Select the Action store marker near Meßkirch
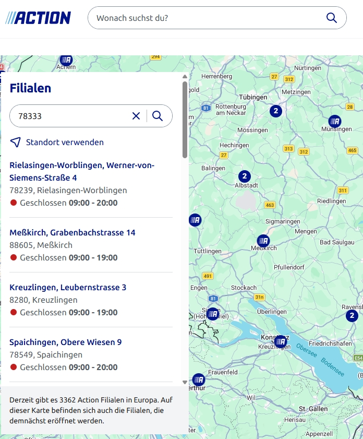363x439 pixels. click(263, 241)
